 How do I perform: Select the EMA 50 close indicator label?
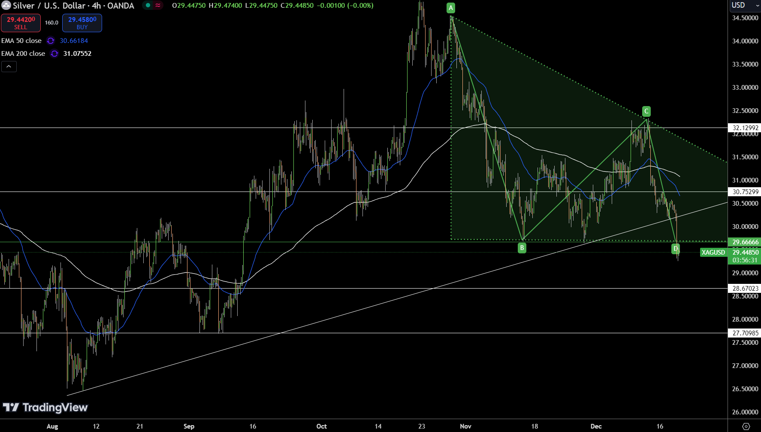pyautogui.click(x=21, y=41)
